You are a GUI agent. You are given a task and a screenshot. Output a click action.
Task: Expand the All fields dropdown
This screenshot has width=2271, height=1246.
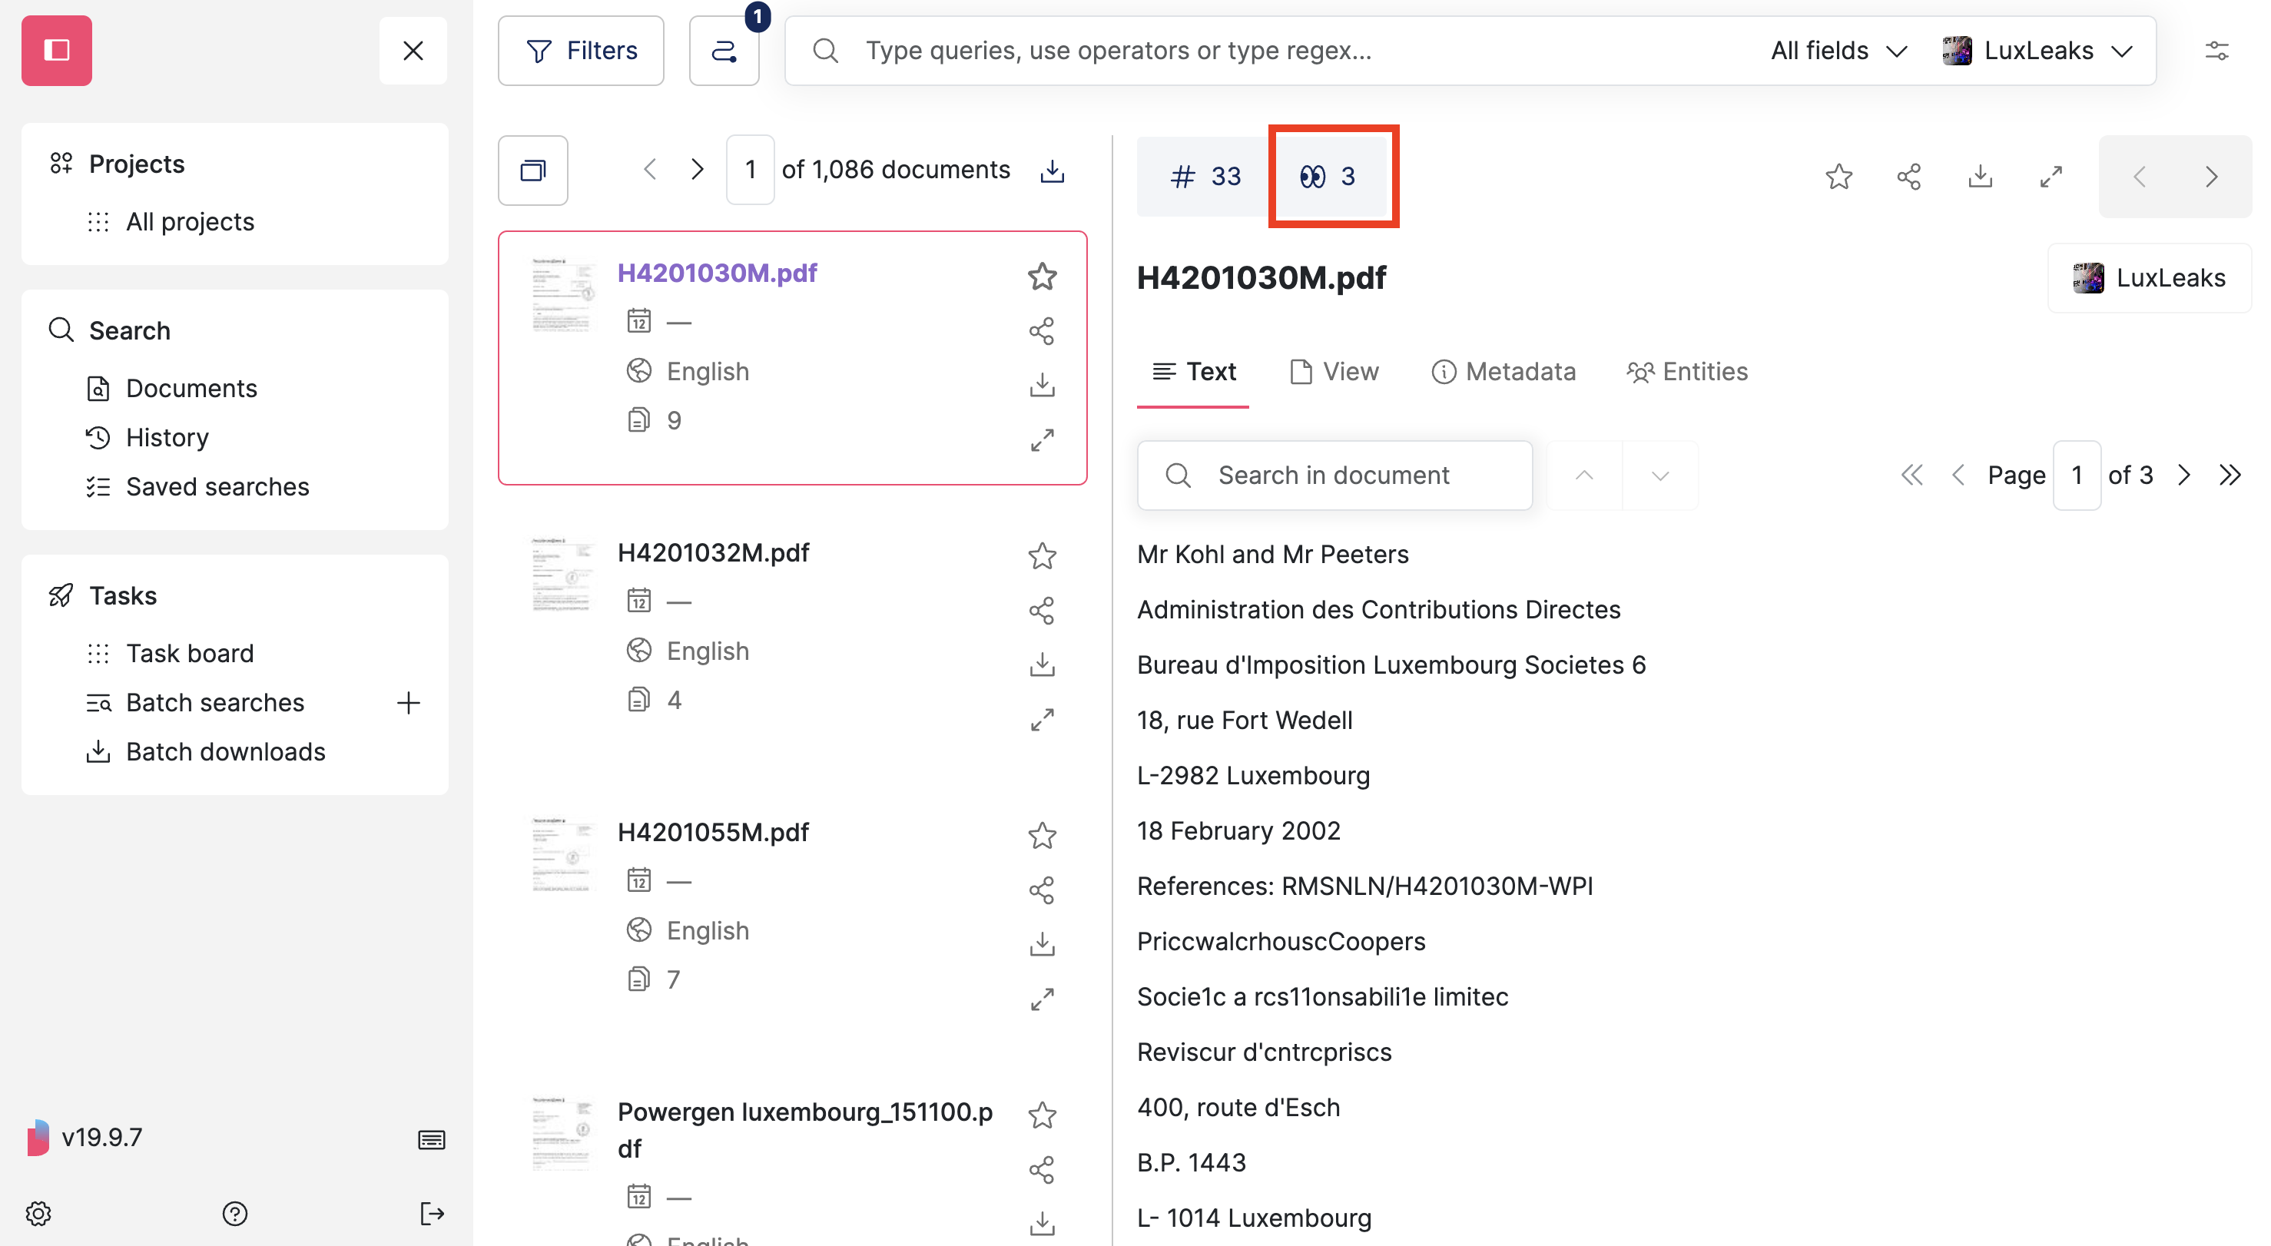click(x=1840, y=50)
